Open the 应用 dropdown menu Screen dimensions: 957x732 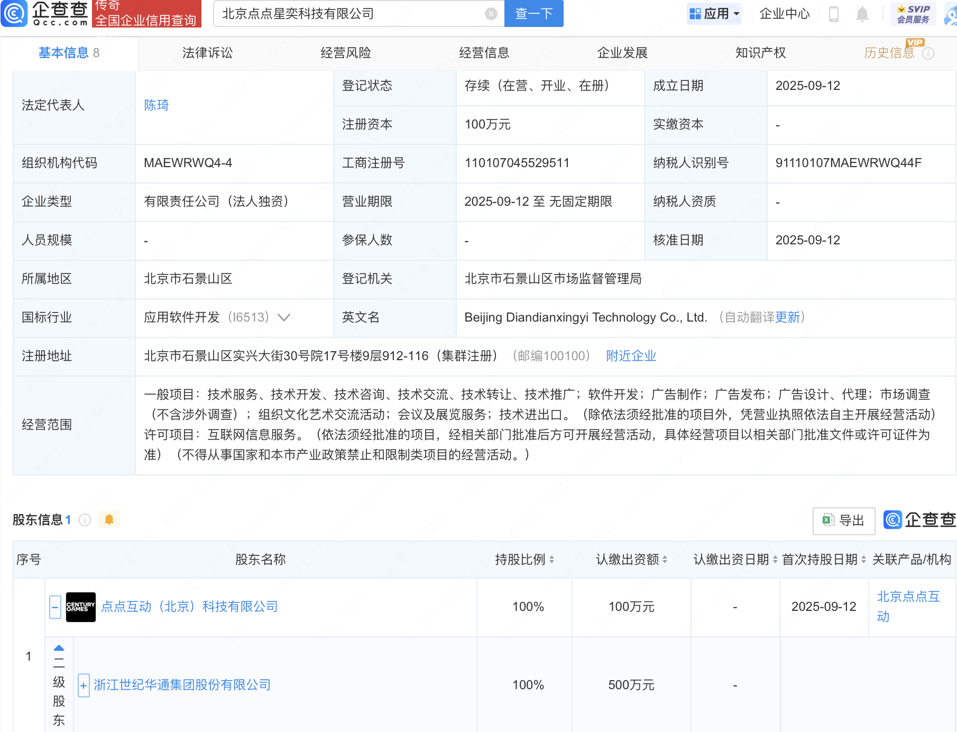click(x=714, y=14)
